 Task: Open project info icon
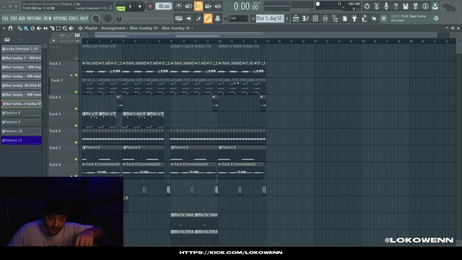point(425,6)
